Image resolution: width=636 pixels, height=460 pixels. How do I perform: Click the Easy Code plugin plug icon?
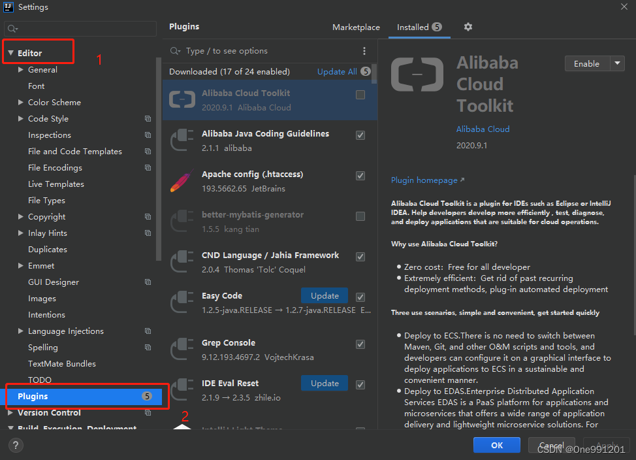182,303
